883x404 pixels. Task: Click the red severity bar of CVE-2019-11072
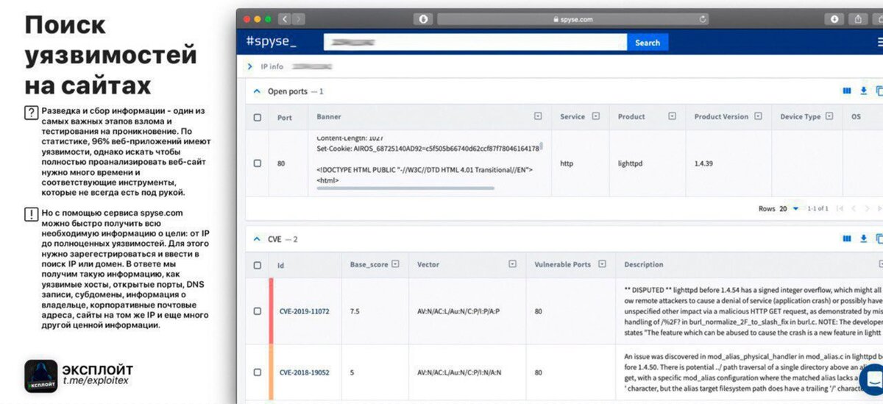(x=272, y=311)
